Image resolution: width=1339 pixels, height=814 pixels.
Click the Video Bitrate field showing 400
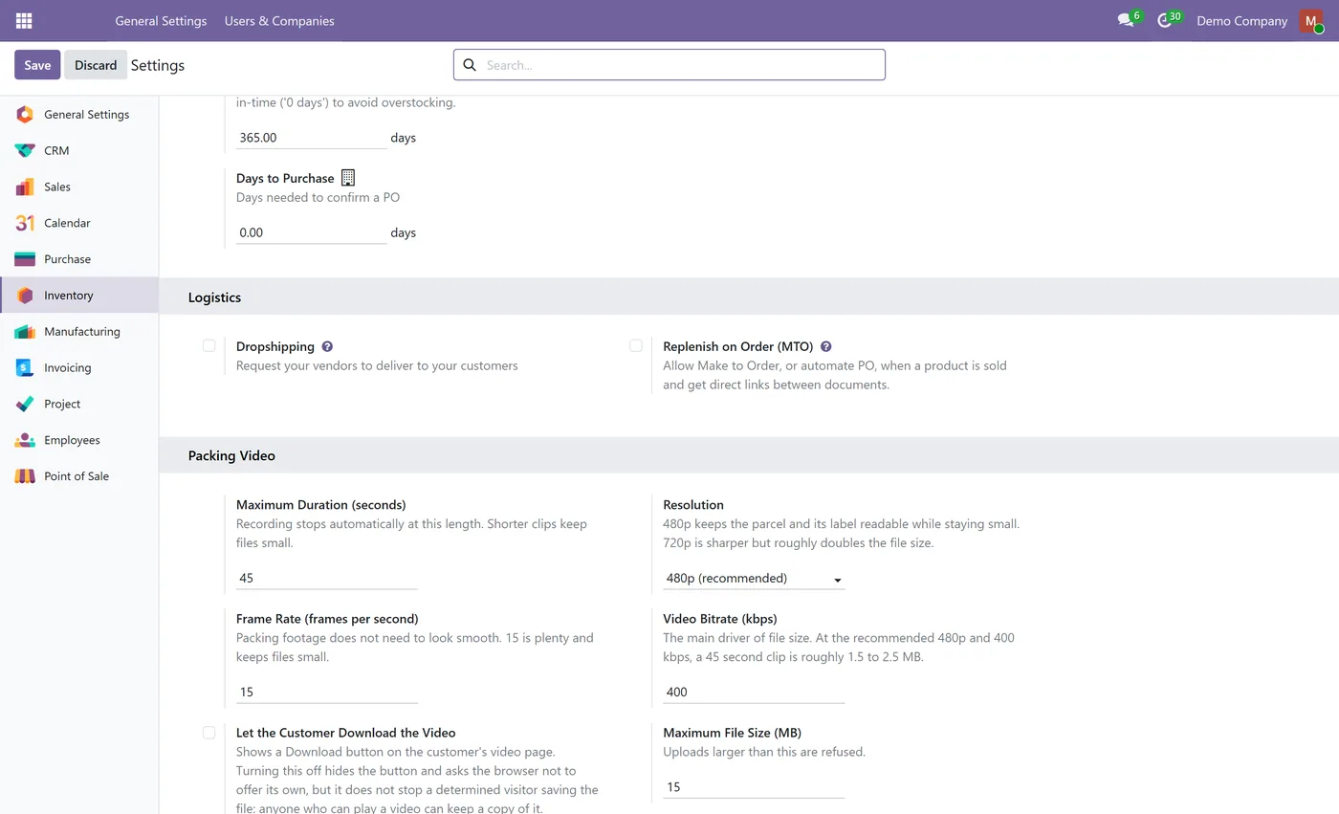pos(754,692)
